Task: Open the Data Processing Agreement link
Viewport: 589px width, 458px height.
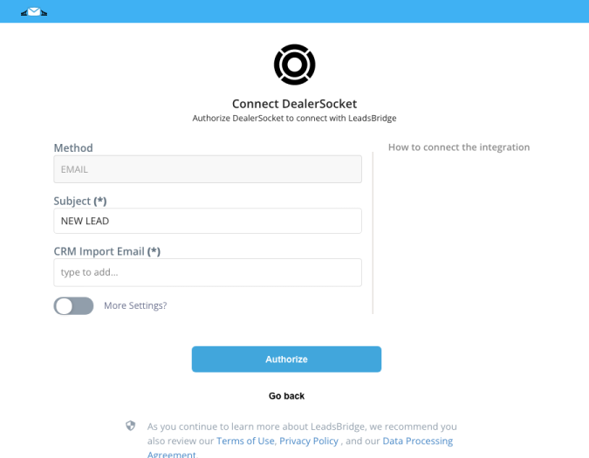Action: point(417,441)
